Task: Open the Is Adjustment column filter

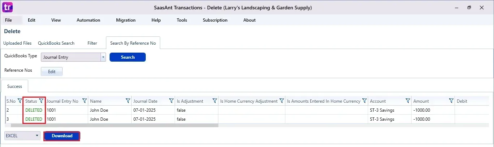Action: pos(214,101)
